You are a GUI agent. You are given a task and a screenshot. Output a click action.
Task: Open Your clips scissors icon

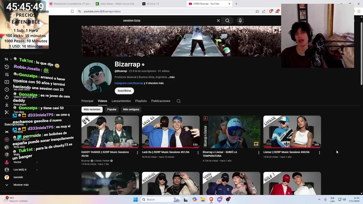7,112
